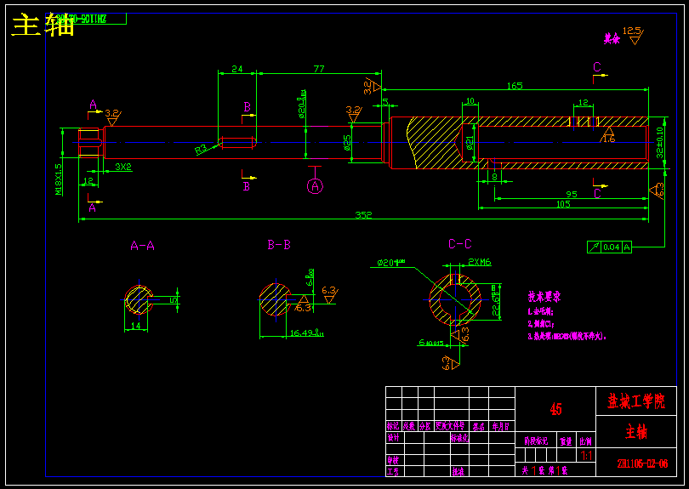This screenshot has width=689, height=489.
Task: Select the 22.6 dimension in section C-C
Action: tap(496, 300)
